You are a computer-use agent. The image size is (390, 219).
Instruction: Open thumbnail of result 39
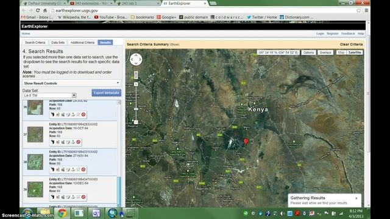[x=35, y=189]
